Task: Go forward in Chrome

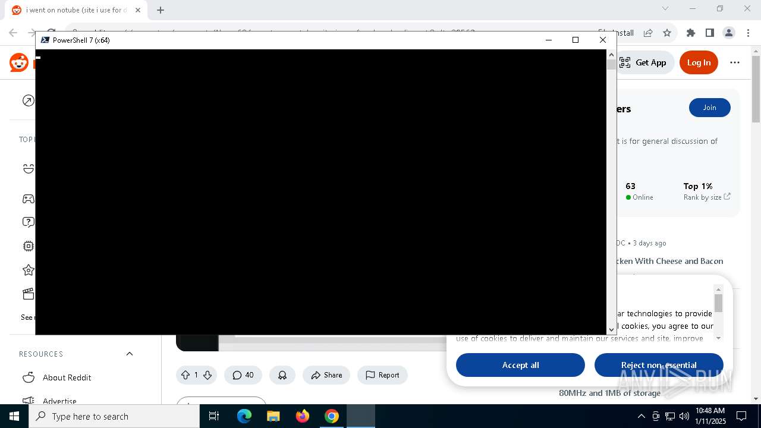Action: coord(31,33)
